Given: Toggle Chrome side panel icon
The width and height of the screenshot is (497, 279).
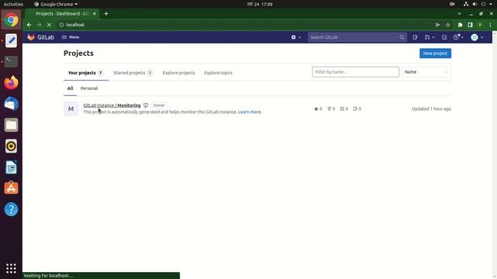Looking at the screenshot, I should coord(471,25).
